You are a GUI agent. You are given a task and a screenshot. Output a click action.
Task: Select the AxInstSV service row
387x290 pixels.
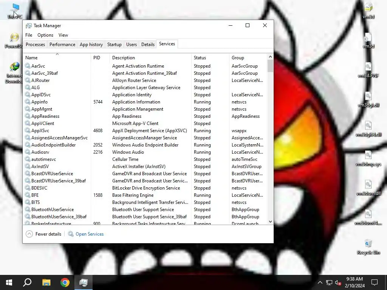click(145, 167)
